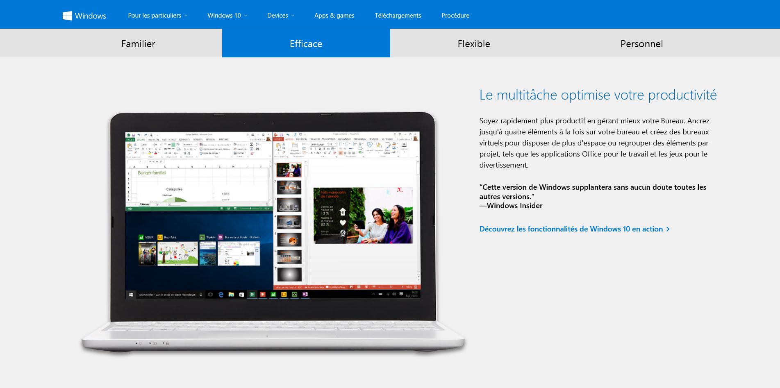This screenshot has height=388, width=780.
Task: Select the first slide thumbnail in PowerPoint
Action: point(289,170)
